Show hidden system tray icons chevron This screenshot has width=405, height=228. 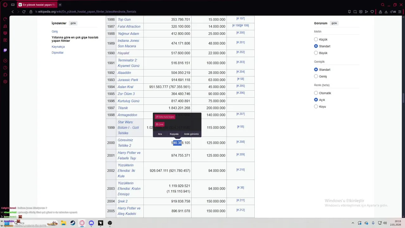tap(352, 223)
